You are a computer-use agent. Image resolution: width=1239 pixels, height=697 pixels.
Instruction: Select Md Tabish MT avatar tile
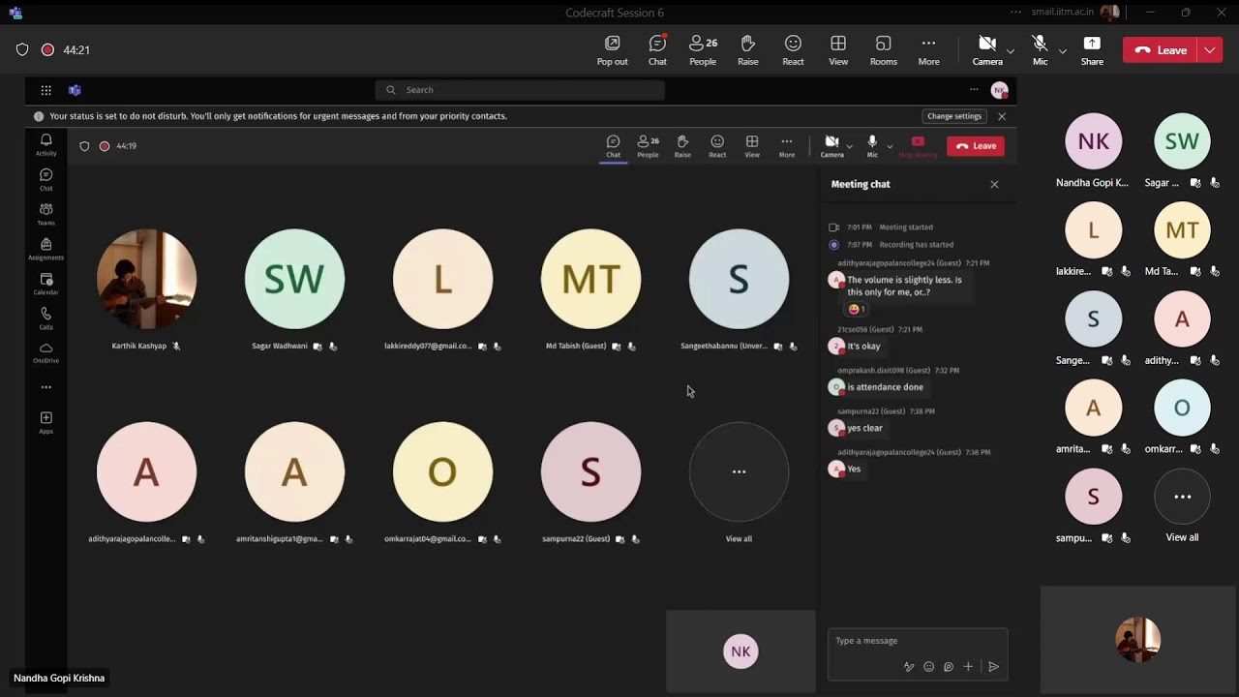pos(590,279)
